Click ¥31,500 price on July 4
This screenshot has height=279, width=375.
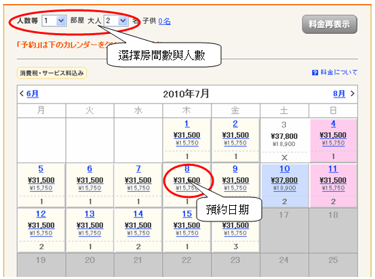333,135
